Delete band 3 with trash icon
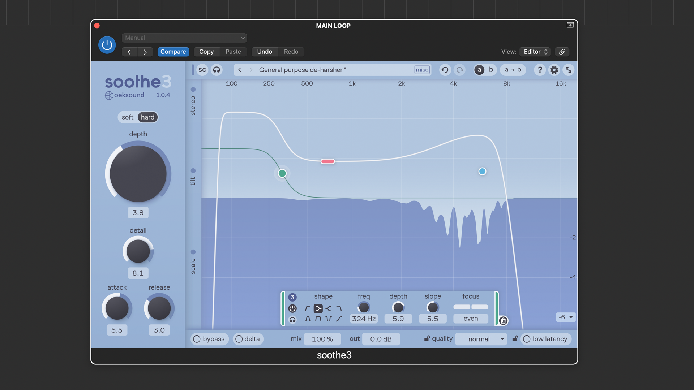Screen dimensions: 694x390 [503, 321]
